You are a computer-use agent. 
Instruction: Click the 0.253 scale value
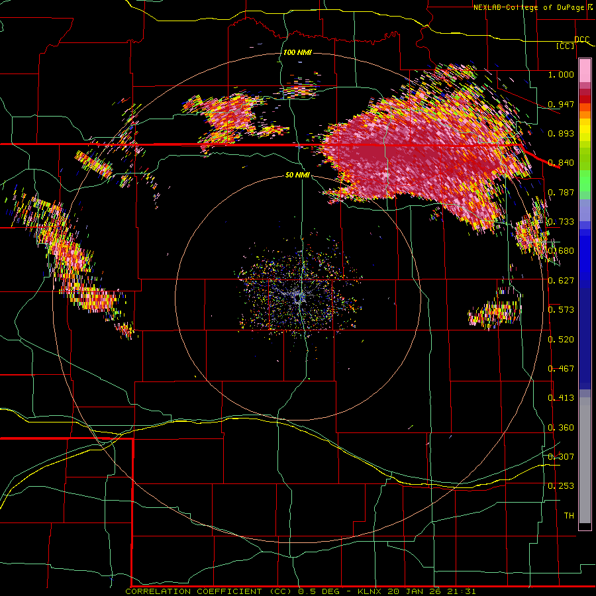tap(561, 486)
